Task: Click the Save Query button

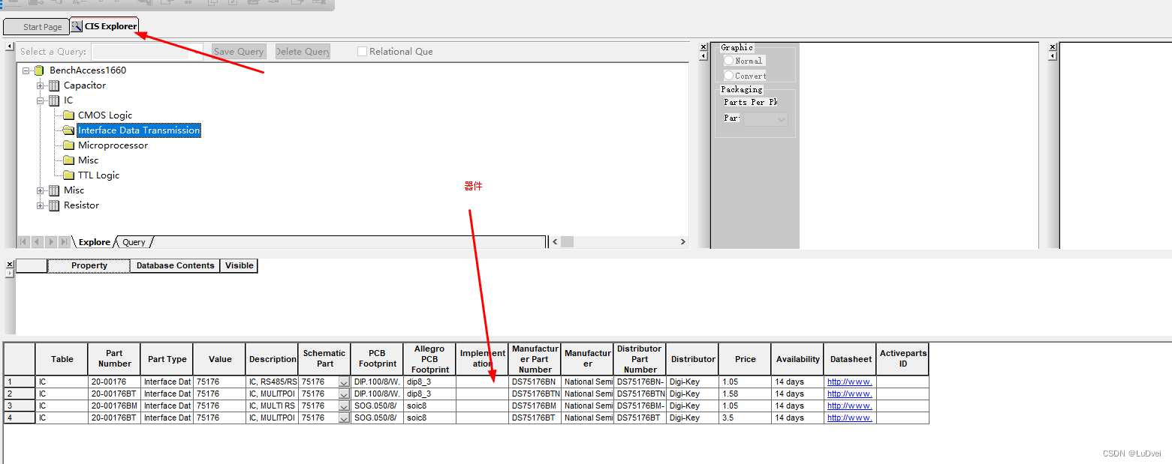Action: 239,52
